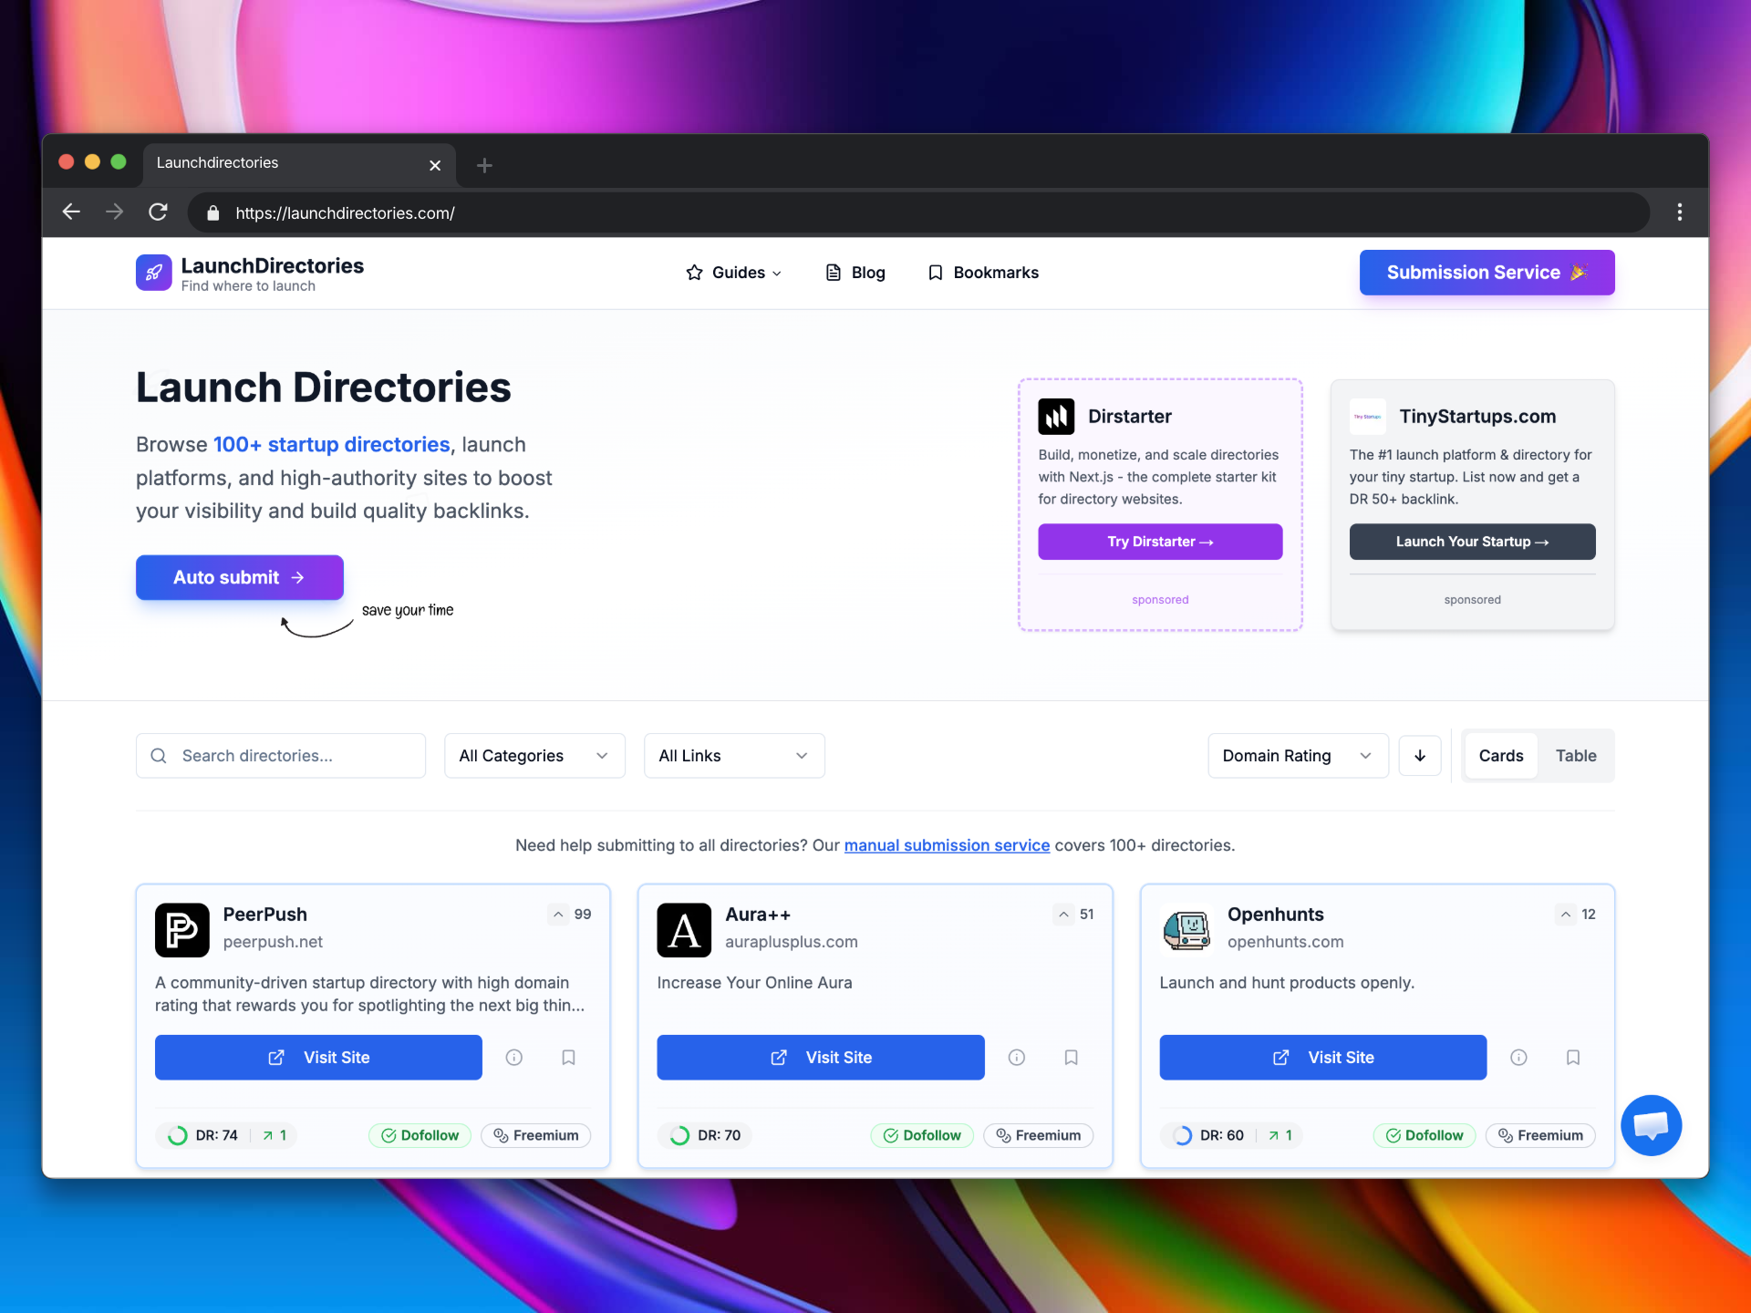
Task: Go back with browser back arrow
Action: (x=71, y=212)
